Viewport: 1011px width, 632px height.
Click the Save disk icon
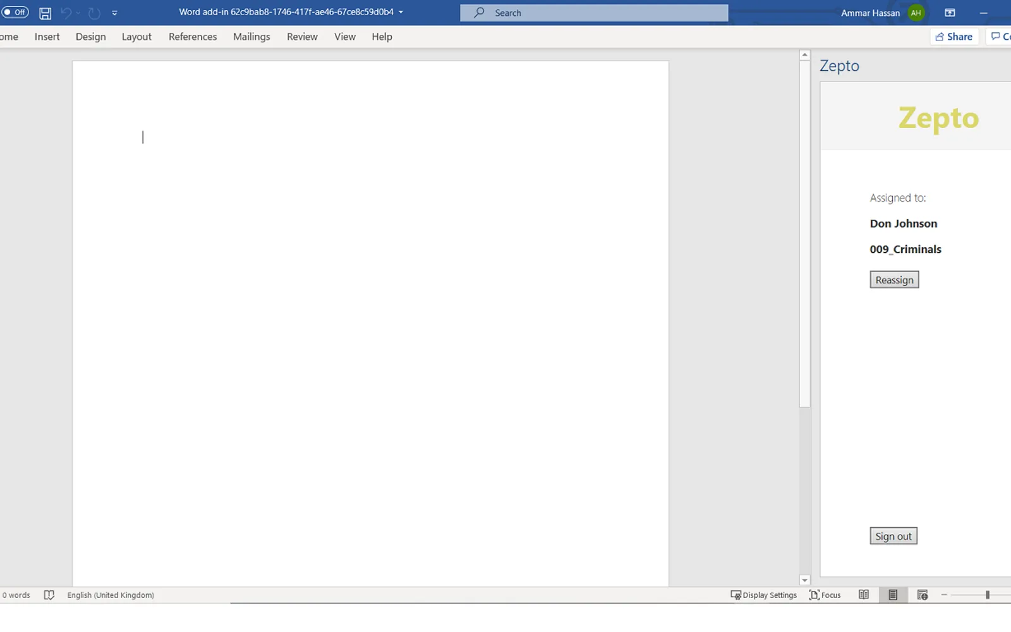(45, 13)
